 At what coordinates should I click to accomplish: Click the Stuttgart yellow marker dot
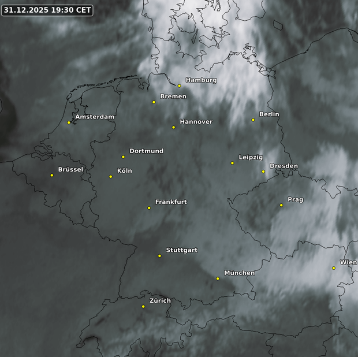(x=159, y=256)
